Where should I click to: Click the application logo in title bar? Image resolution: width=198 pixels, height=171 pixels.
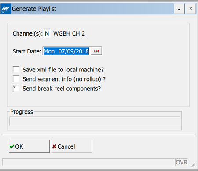pyautogui.click(x=6, y=9)
